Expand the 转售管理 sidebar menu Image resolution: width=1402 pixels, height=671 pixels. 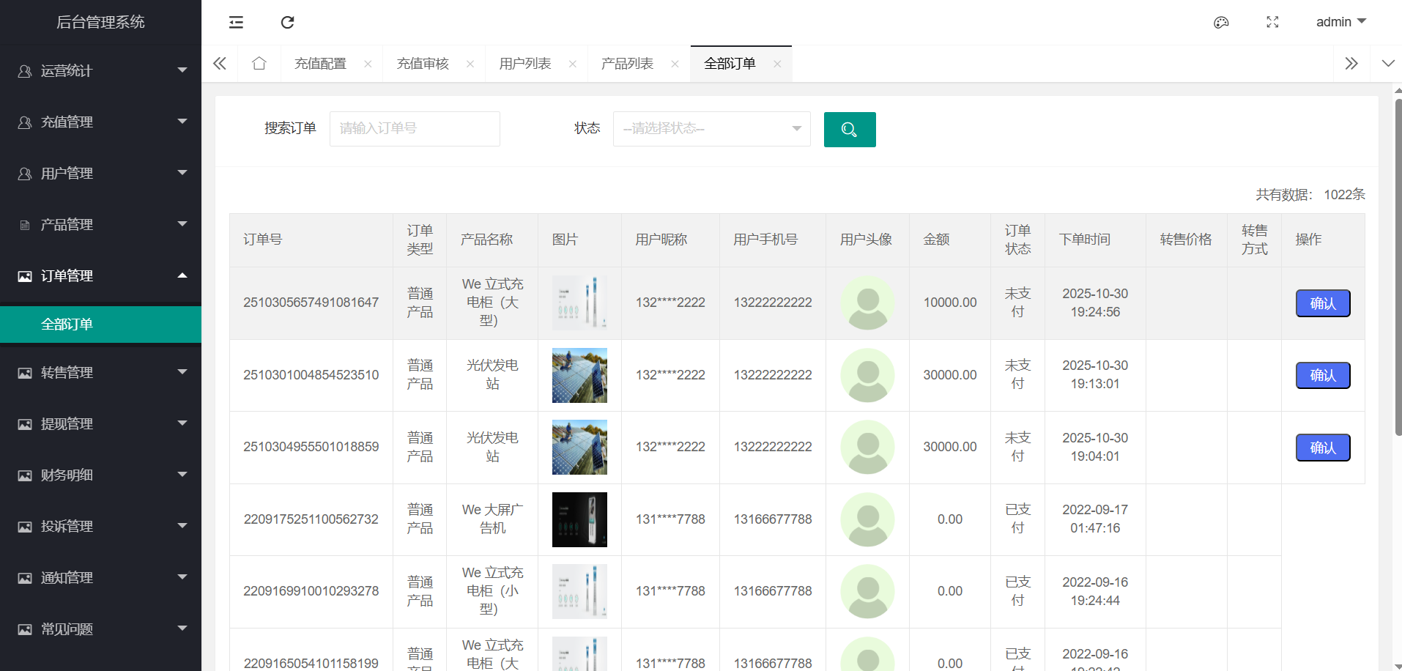point(101,373)
